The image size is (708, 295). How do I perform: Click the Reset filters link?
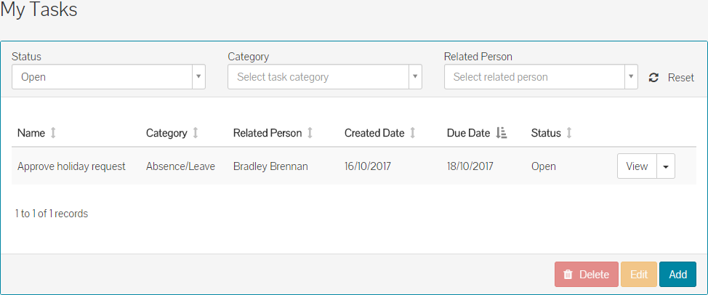point(681,78)
